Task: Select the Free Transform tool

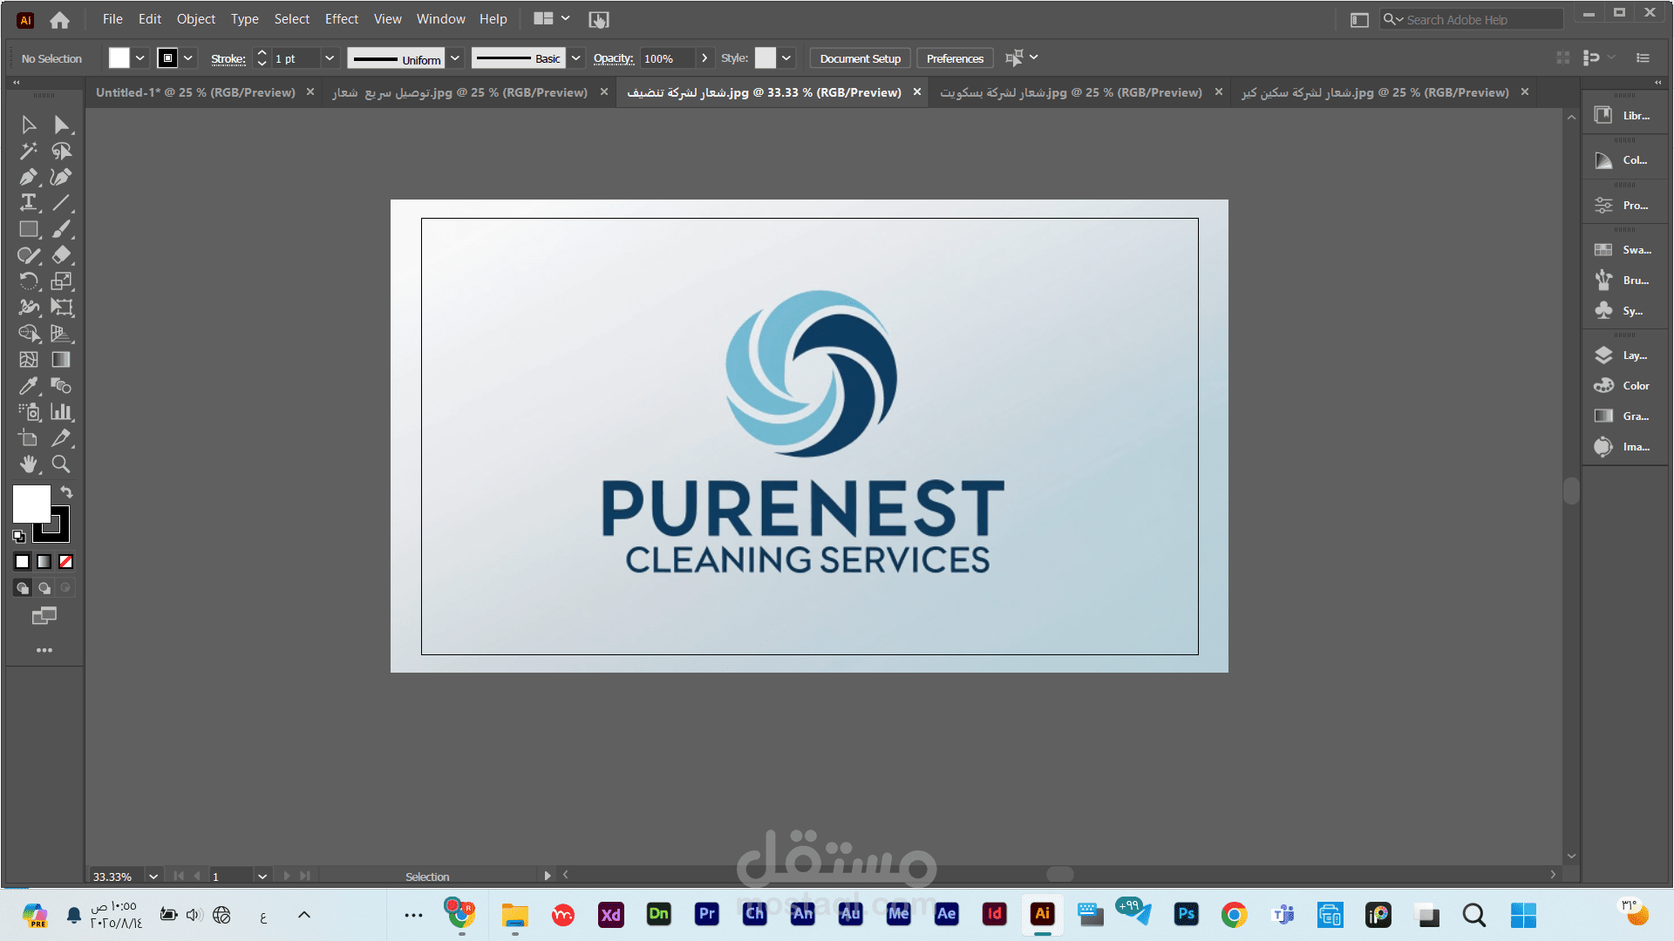Action: [61, 308]
